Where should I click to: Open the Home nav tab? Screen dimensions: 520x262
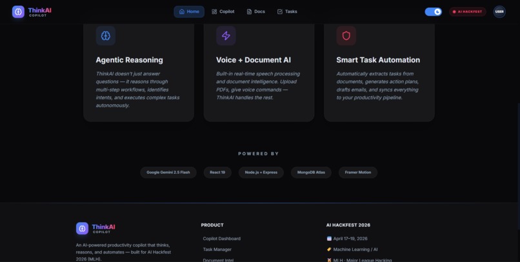(189, 12)
